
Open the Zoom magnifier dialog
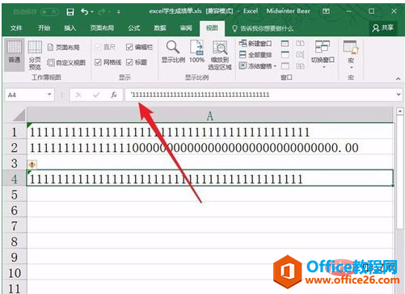[x=173, y=52]
